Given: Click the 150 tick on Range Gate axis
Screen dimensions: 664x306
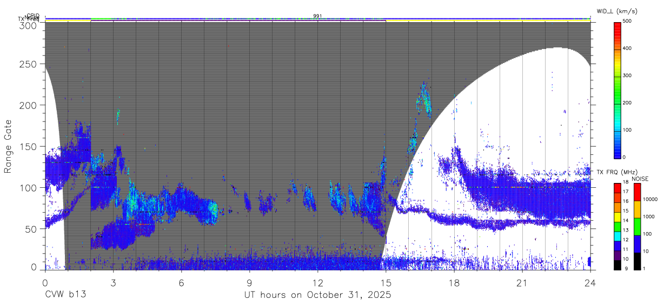Looking at the screenshot, I should pos(29,146).
